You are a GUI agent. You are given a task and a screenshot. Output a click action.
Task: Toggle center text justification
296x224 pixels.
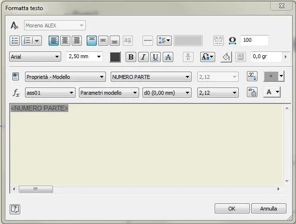(x=65, y=40)
